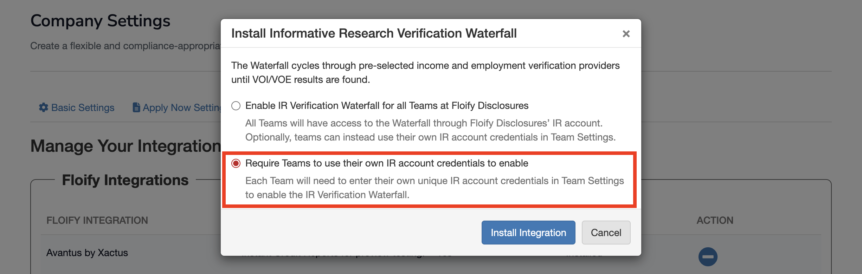Click the 'Require Teams to use their own IR' label
Screen dimensions: 862x274
click(387, 163)
